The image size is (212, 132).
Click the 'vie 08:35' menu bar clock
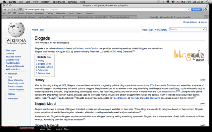(x=198, y=2)
